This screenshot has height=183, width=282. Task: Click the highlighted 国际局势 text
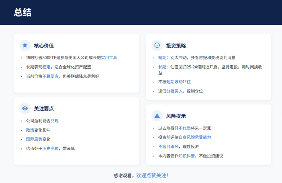[x=34, y=139]
